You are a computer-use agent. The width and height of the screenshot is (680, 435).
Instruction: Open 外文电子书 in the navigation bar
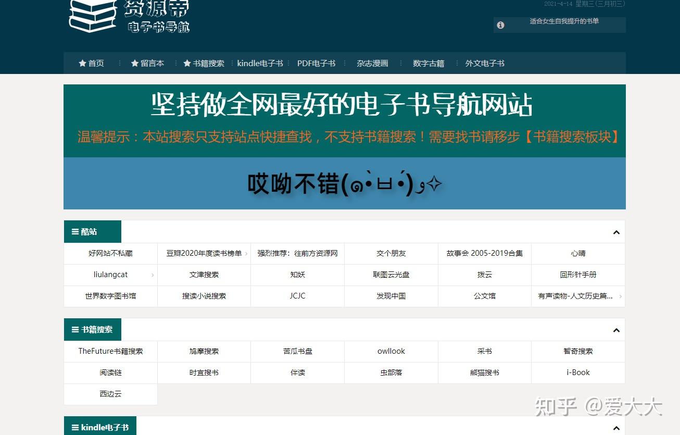click(485, 63)
